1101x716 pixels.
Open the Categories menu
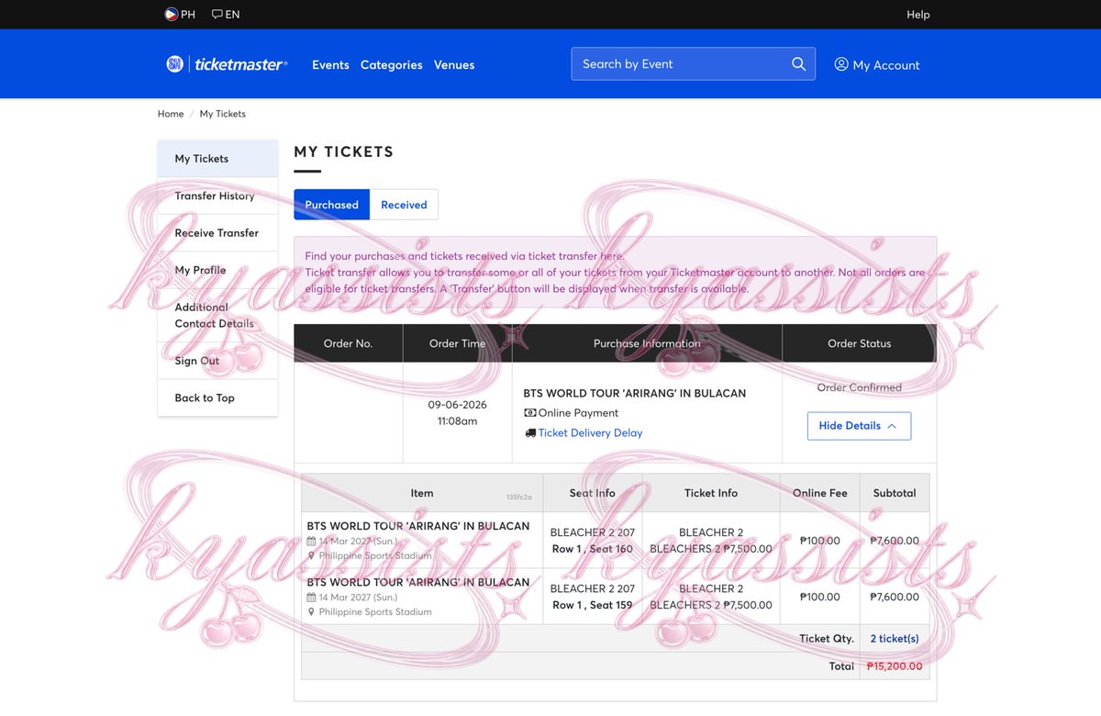[x=392, y=65]
